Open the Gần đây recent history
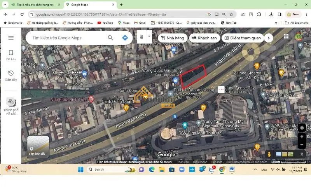This screenshot has height=194, width=311. click(x=11, y=75)
